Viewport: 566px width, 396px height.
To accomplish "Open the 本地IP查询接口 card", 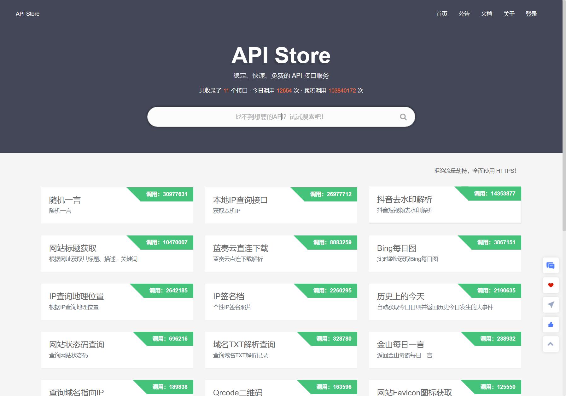I will tap(281, 205).
